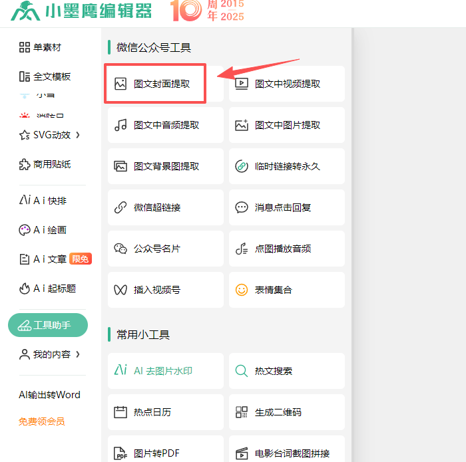Click the music note icon for 图文中音频提取
The height and width of the screenshot is (462, 466).
click(120, 125)
